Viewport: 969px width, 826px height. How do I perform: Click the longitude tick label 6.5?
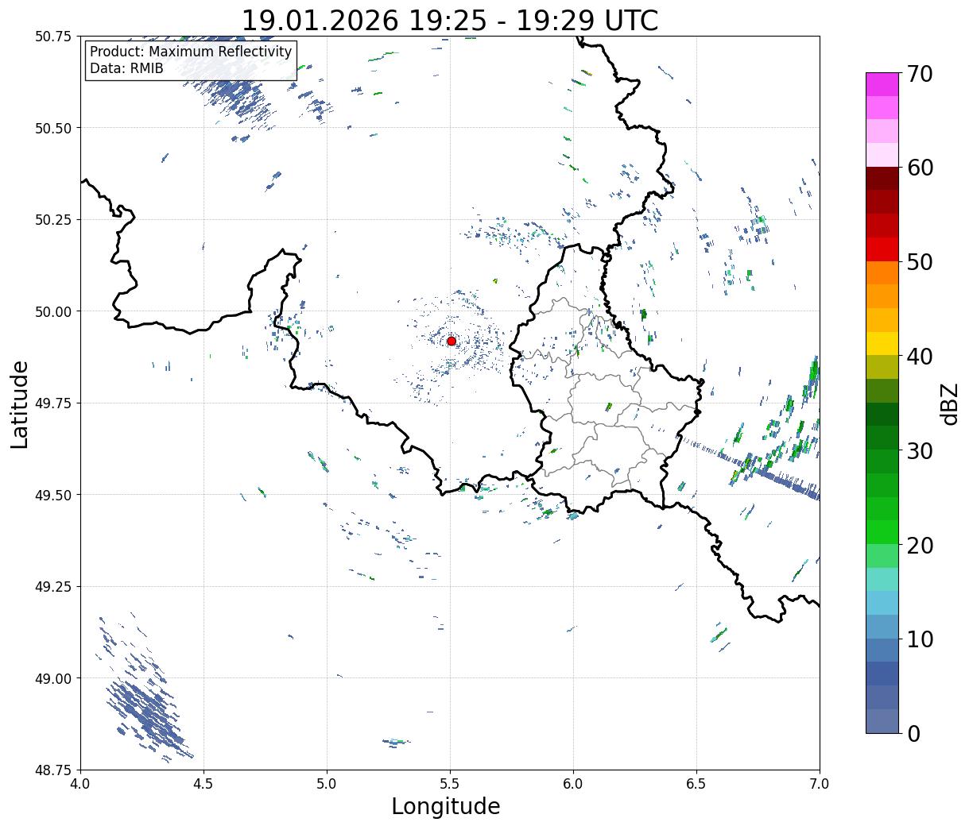(x=696, y=784)
